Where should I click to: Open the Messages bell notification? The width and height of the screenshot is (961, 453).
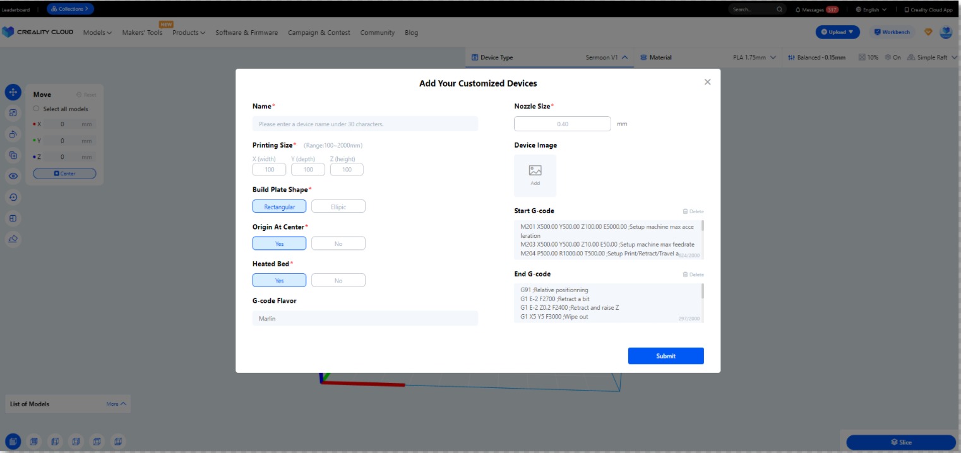click(x=816, y=9)
